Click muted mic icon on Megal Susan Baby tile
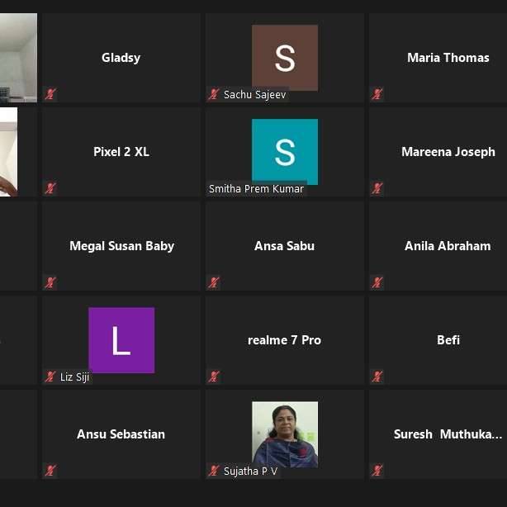This screenshot has width=507, height=507. point(50,282)
